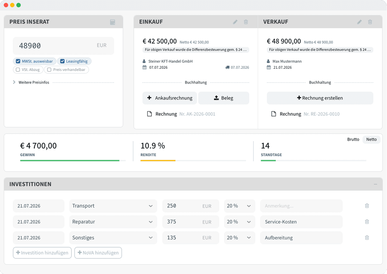Delete the Verkauf entry via trash icon
The image size is (387, 274).
tap(370, 22)
